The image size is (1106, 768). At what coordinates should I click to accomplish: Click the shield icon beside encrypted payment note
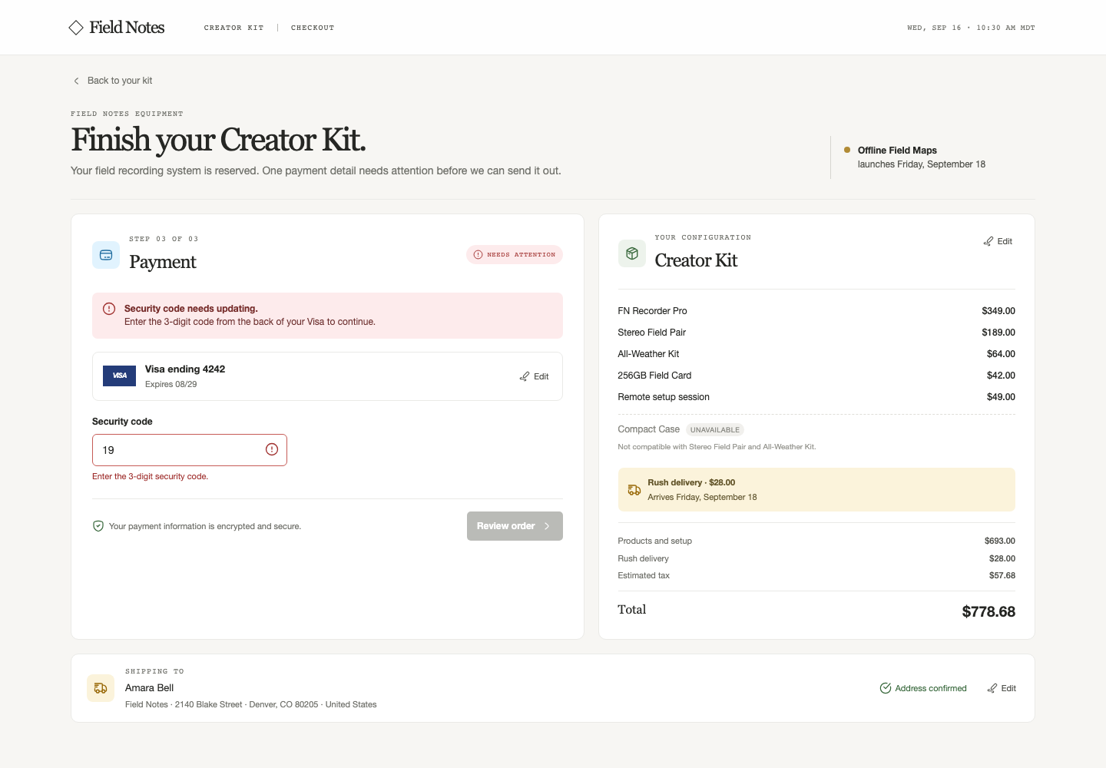(98, 526)
